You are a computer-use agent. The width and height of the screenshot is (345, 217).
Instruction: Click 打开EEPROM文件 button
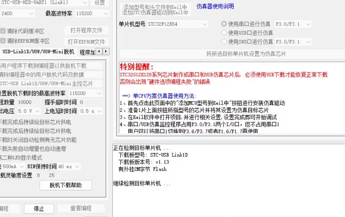pos(86,42)
